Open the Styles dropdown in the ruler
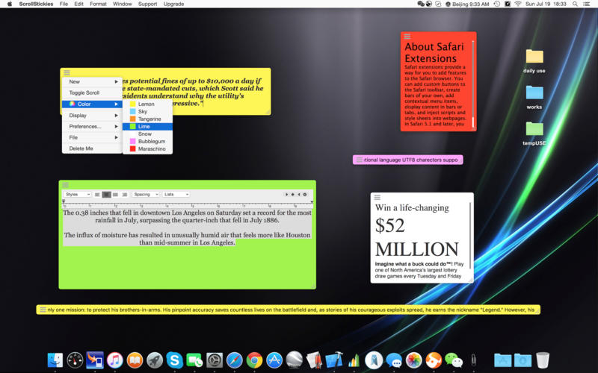Screen dimensions: 598x373 click(77, 195)
